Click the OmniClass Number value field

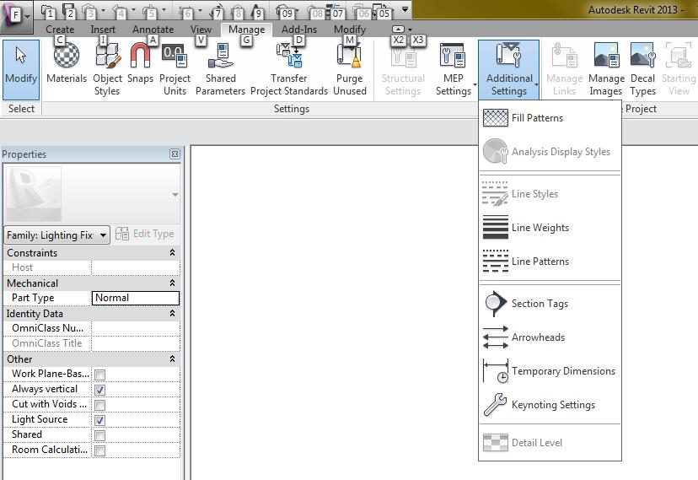136,328
